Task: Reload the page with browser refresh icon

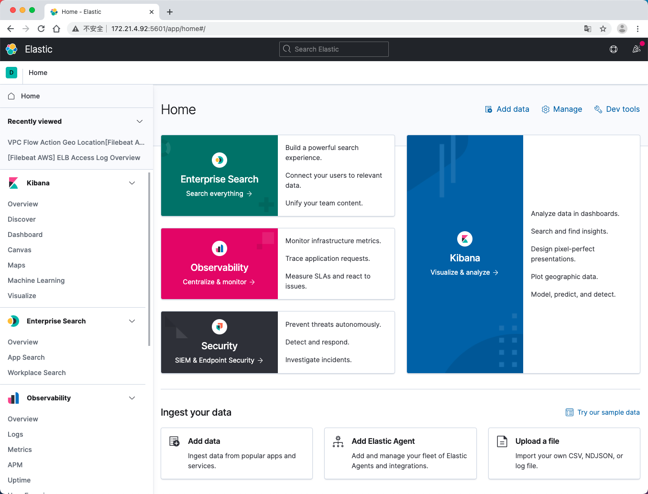Action: 41,29
